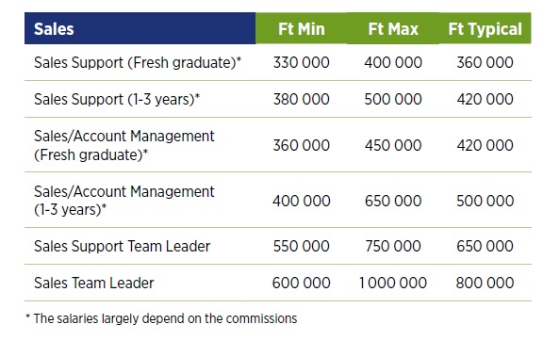Screen dimensions: 543x357
Task: Select the Ft Min column header
Action: 302,28
